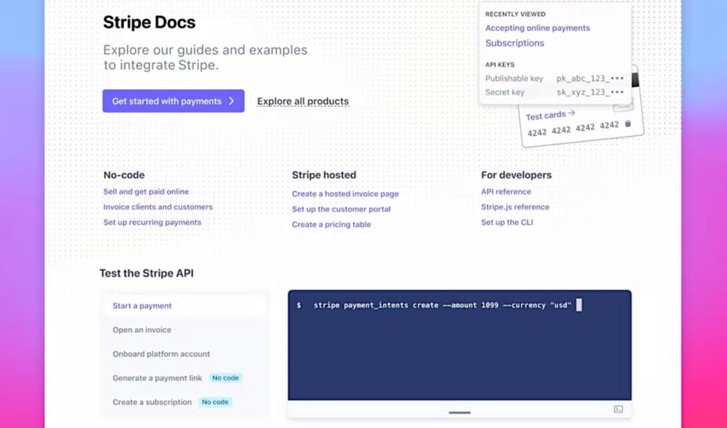Open the Explore all products link
This screenshot has height=428, width=727.
(303, 101)
